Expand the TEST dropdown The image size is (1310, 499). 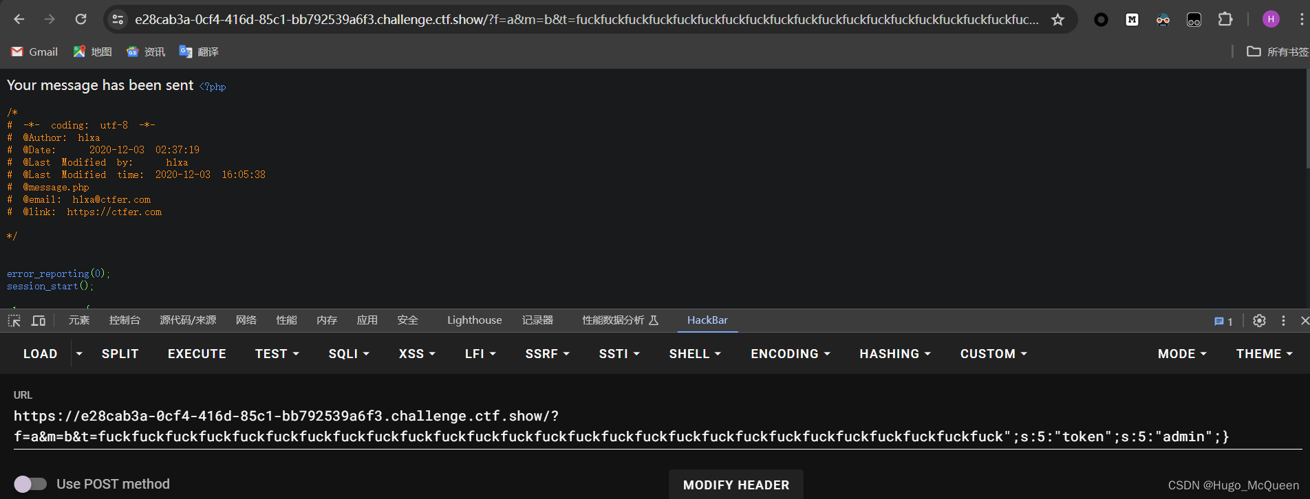(x=277, y=354)
